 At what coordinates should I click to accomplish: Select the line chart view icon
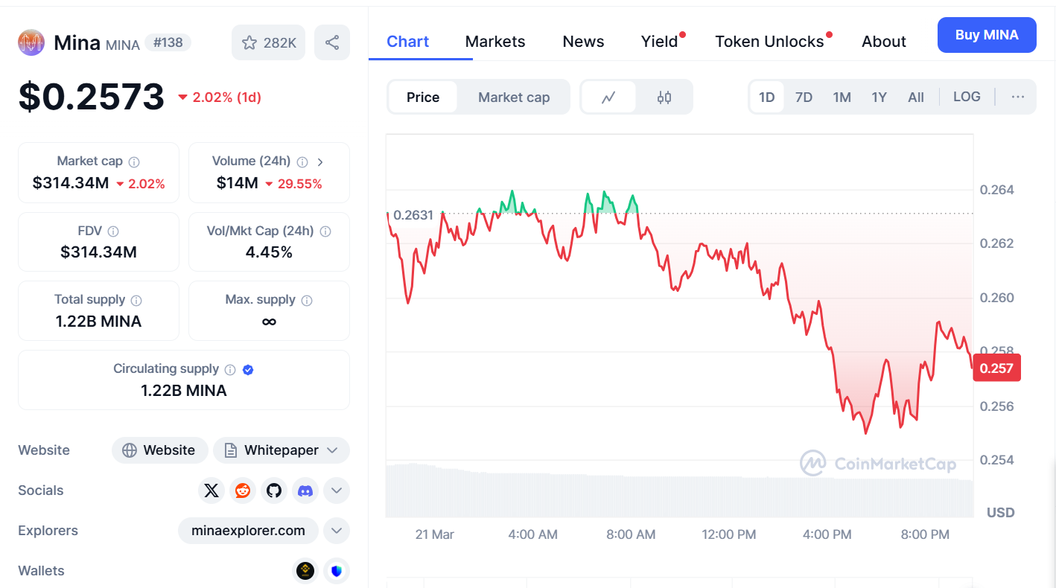pos(608,98)
